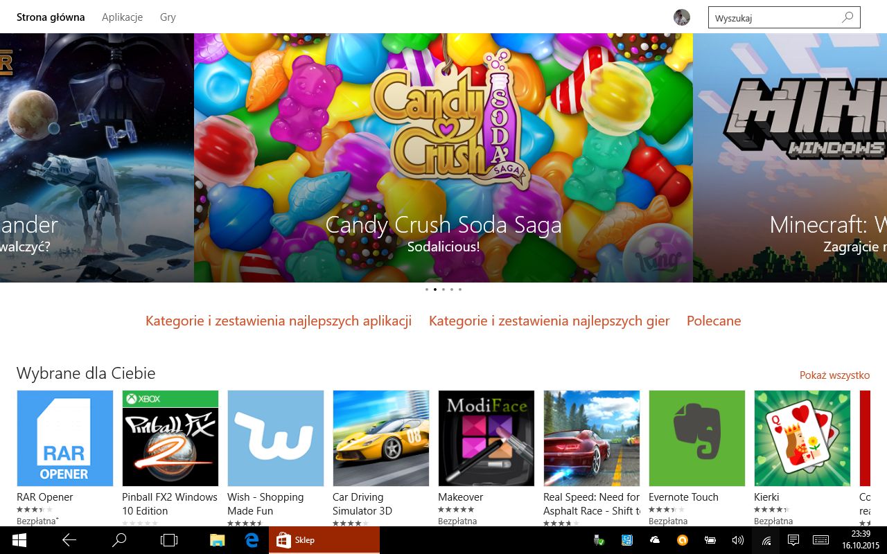Open the battery power tray icon
This screenshot has height=554, width=887.
click(x=710, y=540)
